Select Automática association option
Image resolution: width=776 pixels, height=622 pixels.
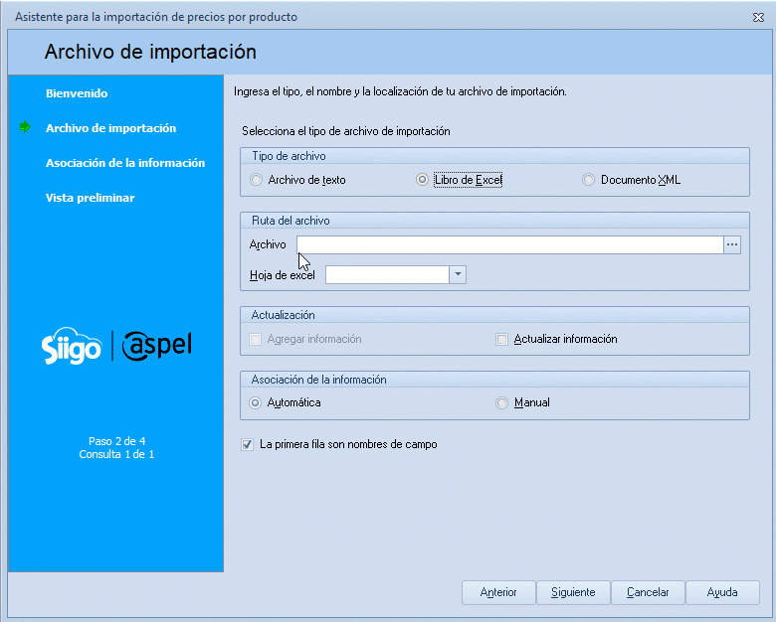[x=257, y=402]
